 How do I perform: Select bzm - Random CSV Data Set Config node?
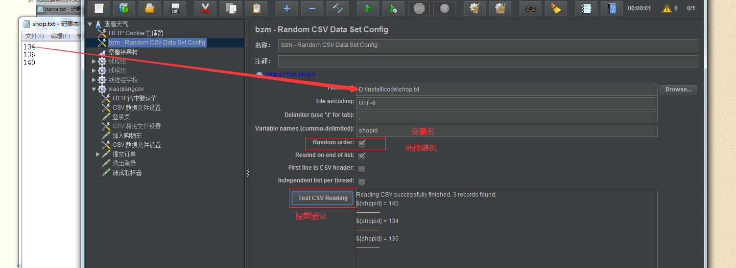coord(157,43)
